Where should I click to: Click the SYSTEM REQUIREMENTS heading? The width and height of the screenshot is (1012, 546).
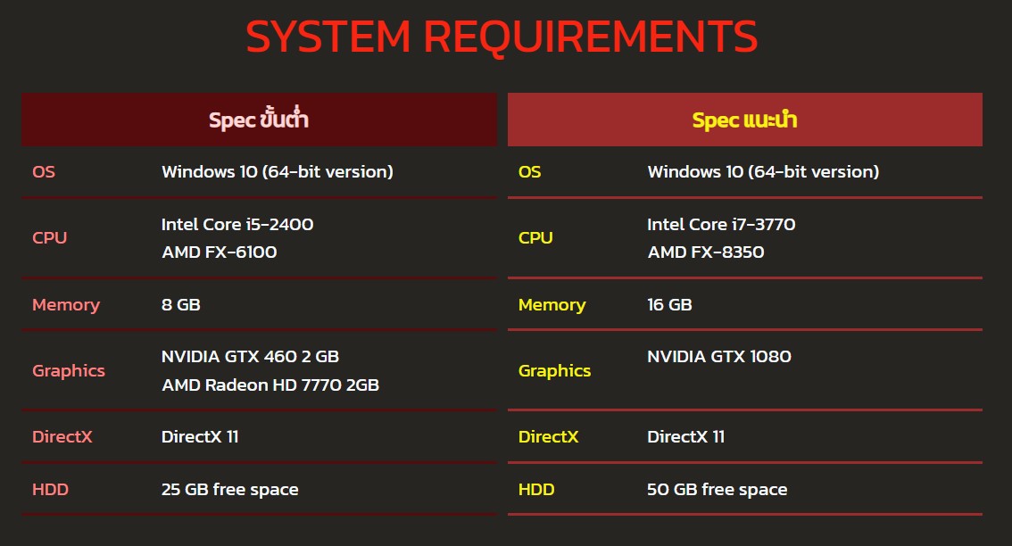point(502,37)
